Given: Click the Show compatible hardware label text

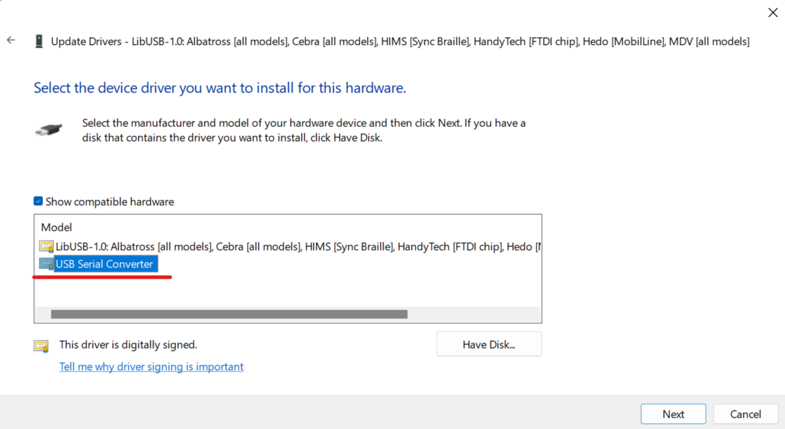Looking at the screenshot, I should click(110, 201).
